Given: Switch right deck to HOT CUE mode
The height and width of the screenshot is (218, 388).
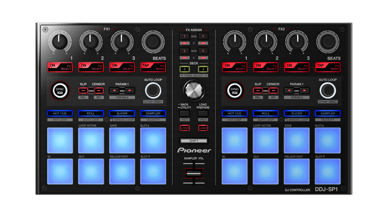Looking at the screenshot, I should [234, 113].
